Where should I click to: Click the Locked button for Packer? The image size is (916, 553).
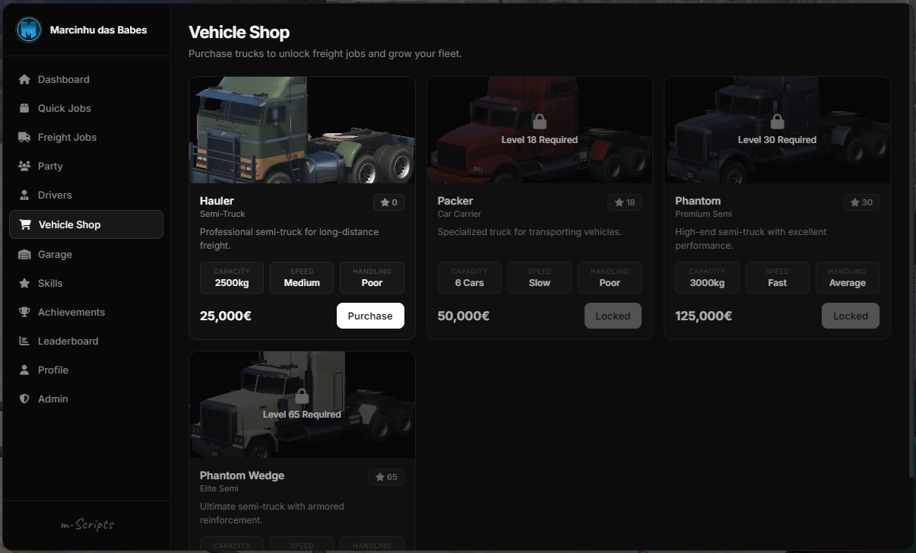coord(613,316)
